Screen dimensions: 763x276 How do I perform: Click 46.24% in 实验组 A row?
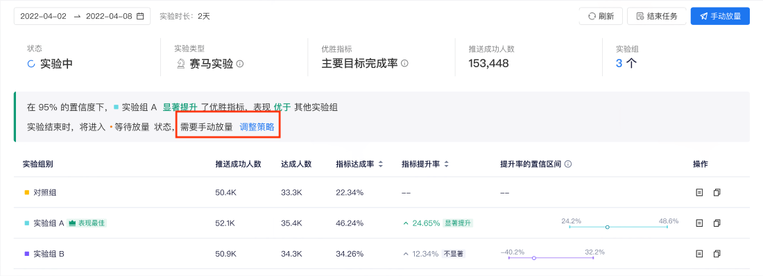[350, 223]
